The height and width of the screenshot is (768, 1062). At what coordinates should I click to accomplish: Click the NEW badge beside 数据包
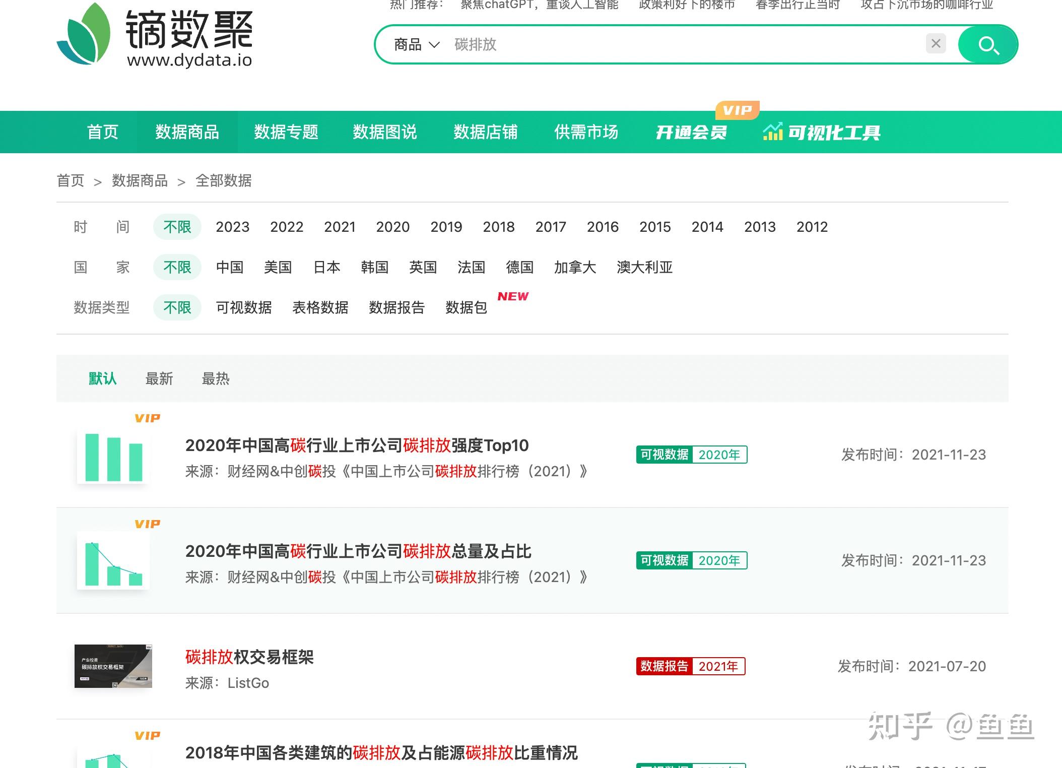pos(513,297)
